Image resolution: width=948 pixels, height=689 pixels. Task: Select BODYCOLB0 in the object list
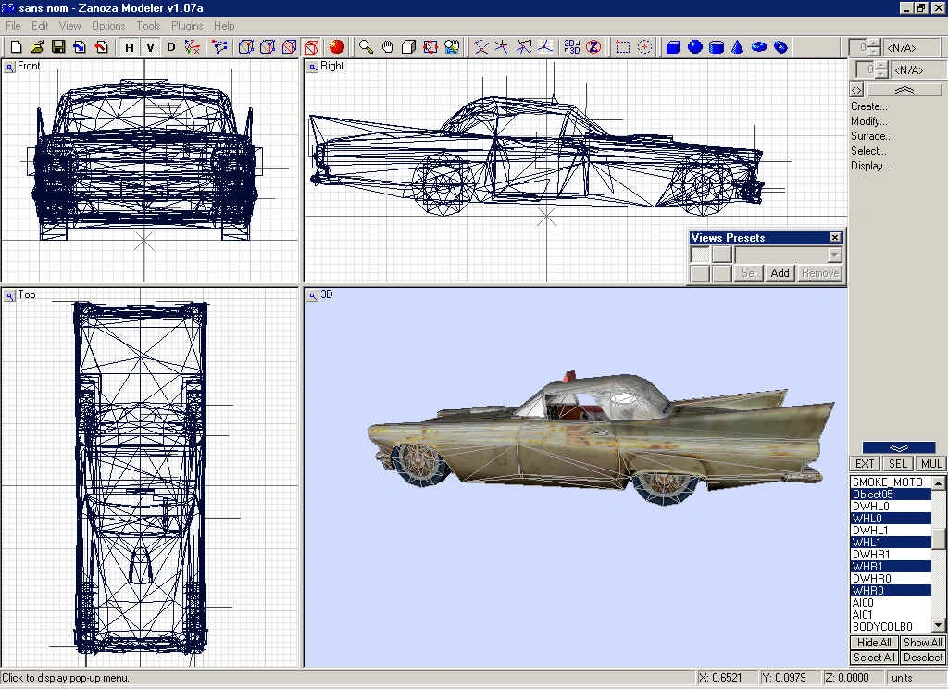click(x=881, y=627)
